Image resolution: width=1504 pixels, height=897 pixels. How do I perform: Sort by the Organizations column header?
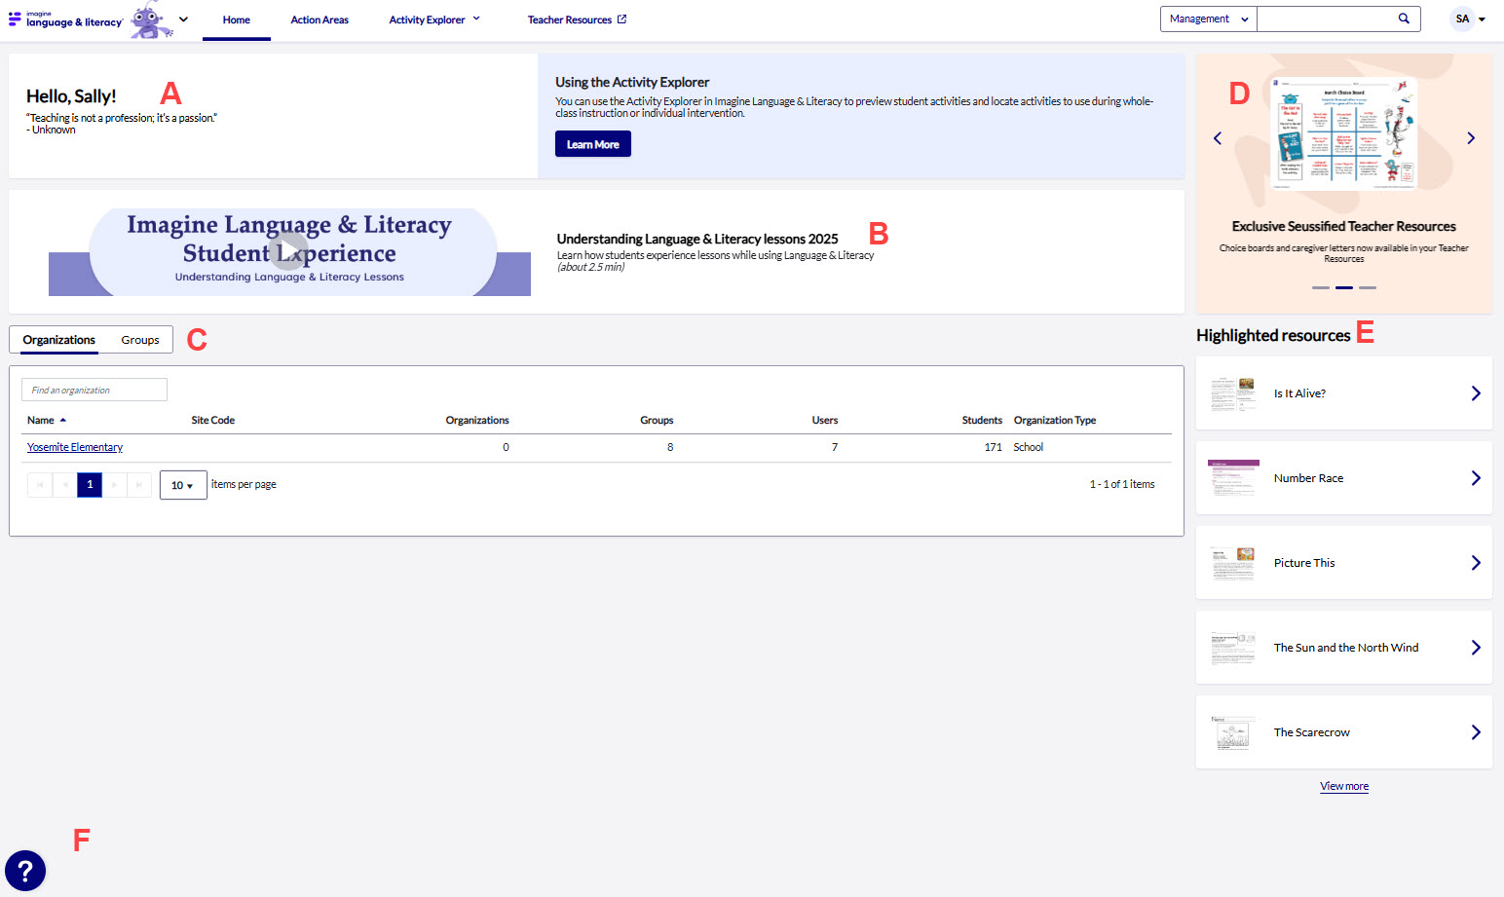[x=477, y=421]
